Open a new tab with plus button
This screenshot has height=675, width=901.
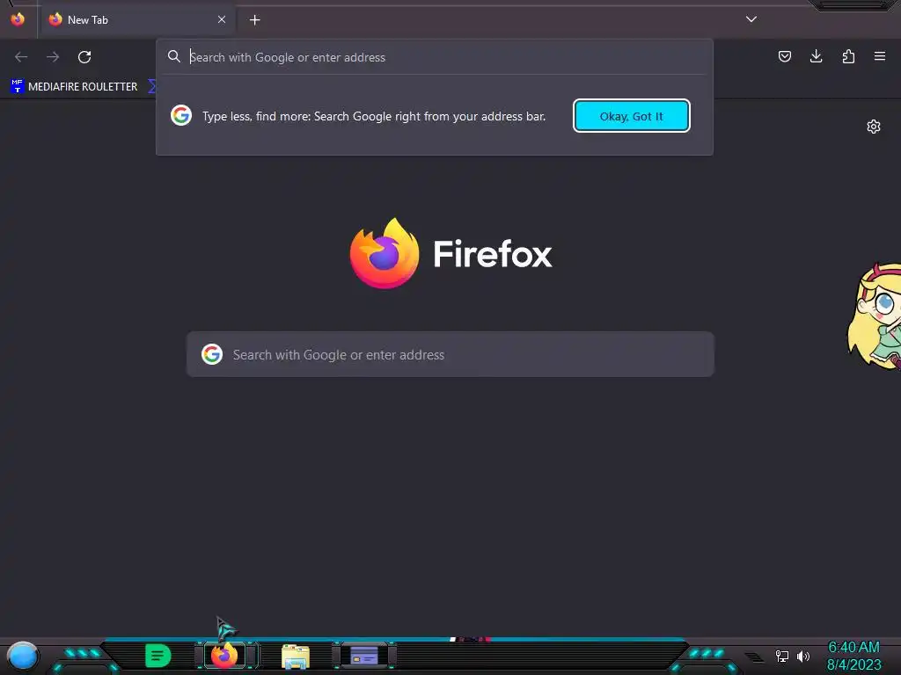[x=254, y=20]
